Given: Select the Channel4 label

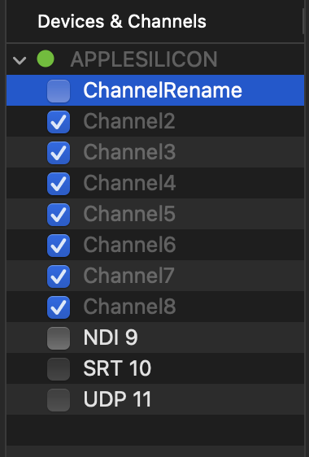Looking at the screenshot, I should pyautogui.click(x=129, y=183).
